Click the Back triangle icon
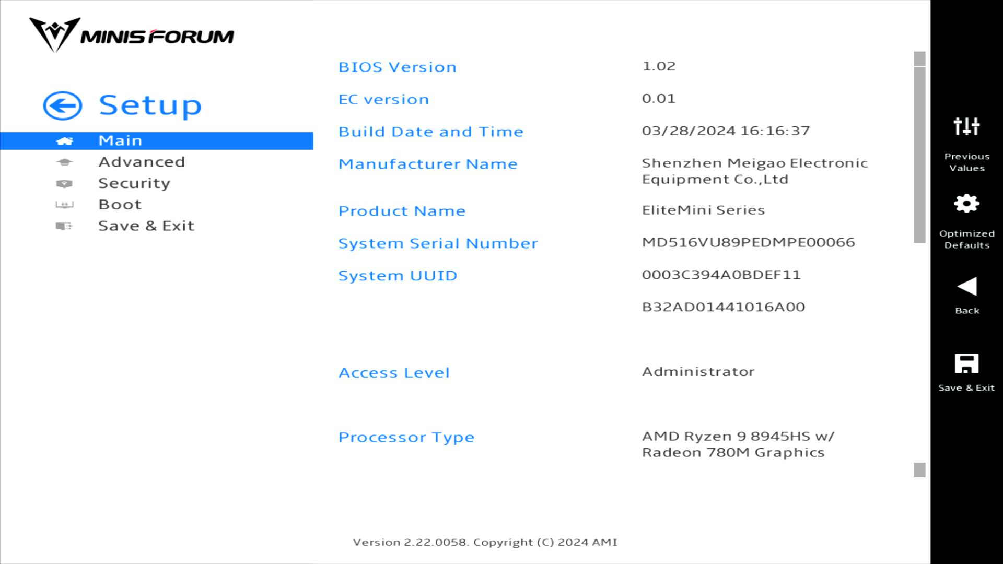The image size is (1003, 564). click(966, 287)
